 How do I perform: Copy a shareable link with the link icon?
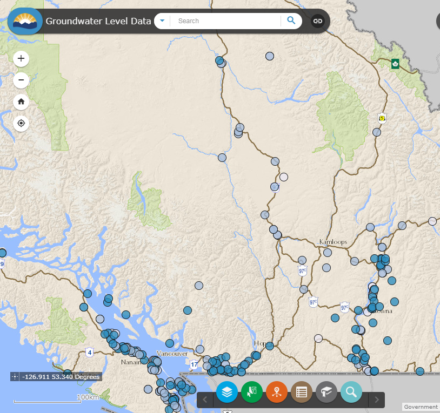click(x=318, y=21)
